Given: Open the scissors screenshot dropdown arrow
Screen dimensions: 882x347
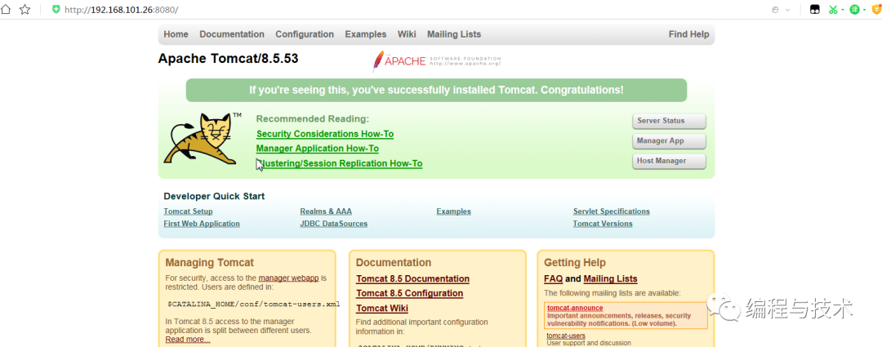Looking at the screenshot, I should (843, 10).
